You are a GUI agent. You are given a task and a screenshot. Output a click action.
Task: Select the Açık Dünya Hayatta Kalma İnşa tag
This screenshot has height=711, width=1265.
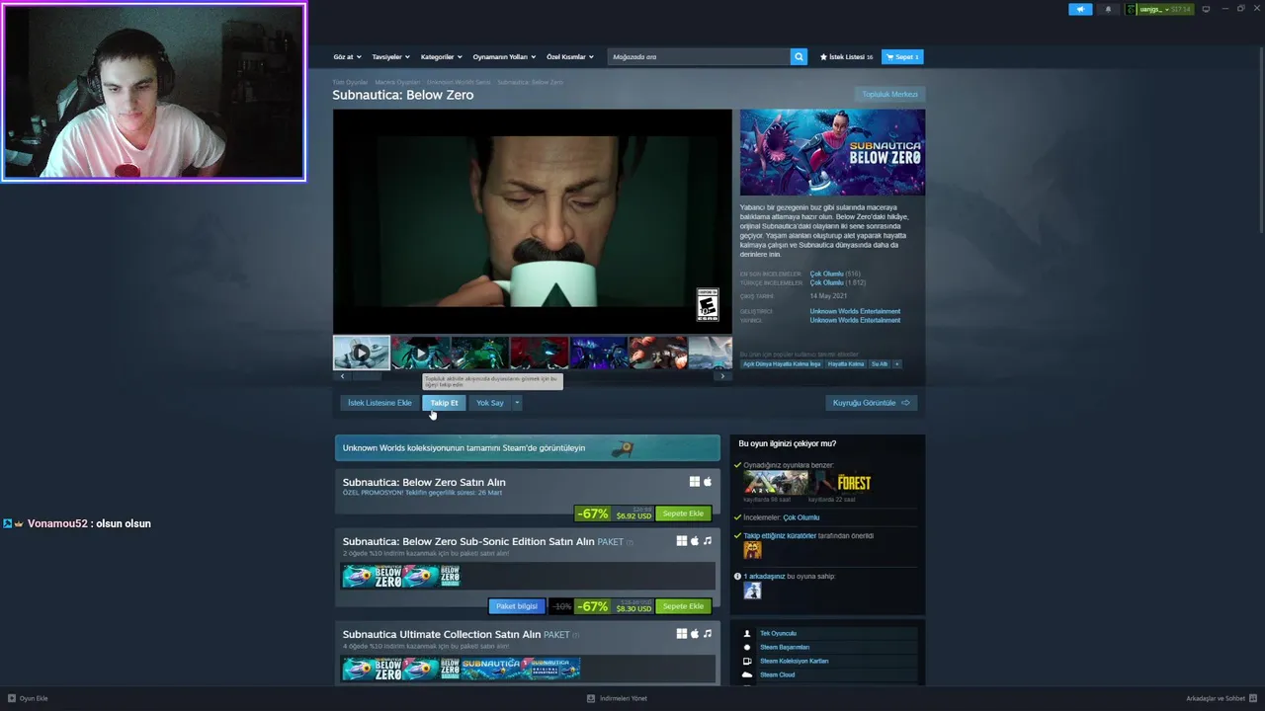click(x=782, y=364)
